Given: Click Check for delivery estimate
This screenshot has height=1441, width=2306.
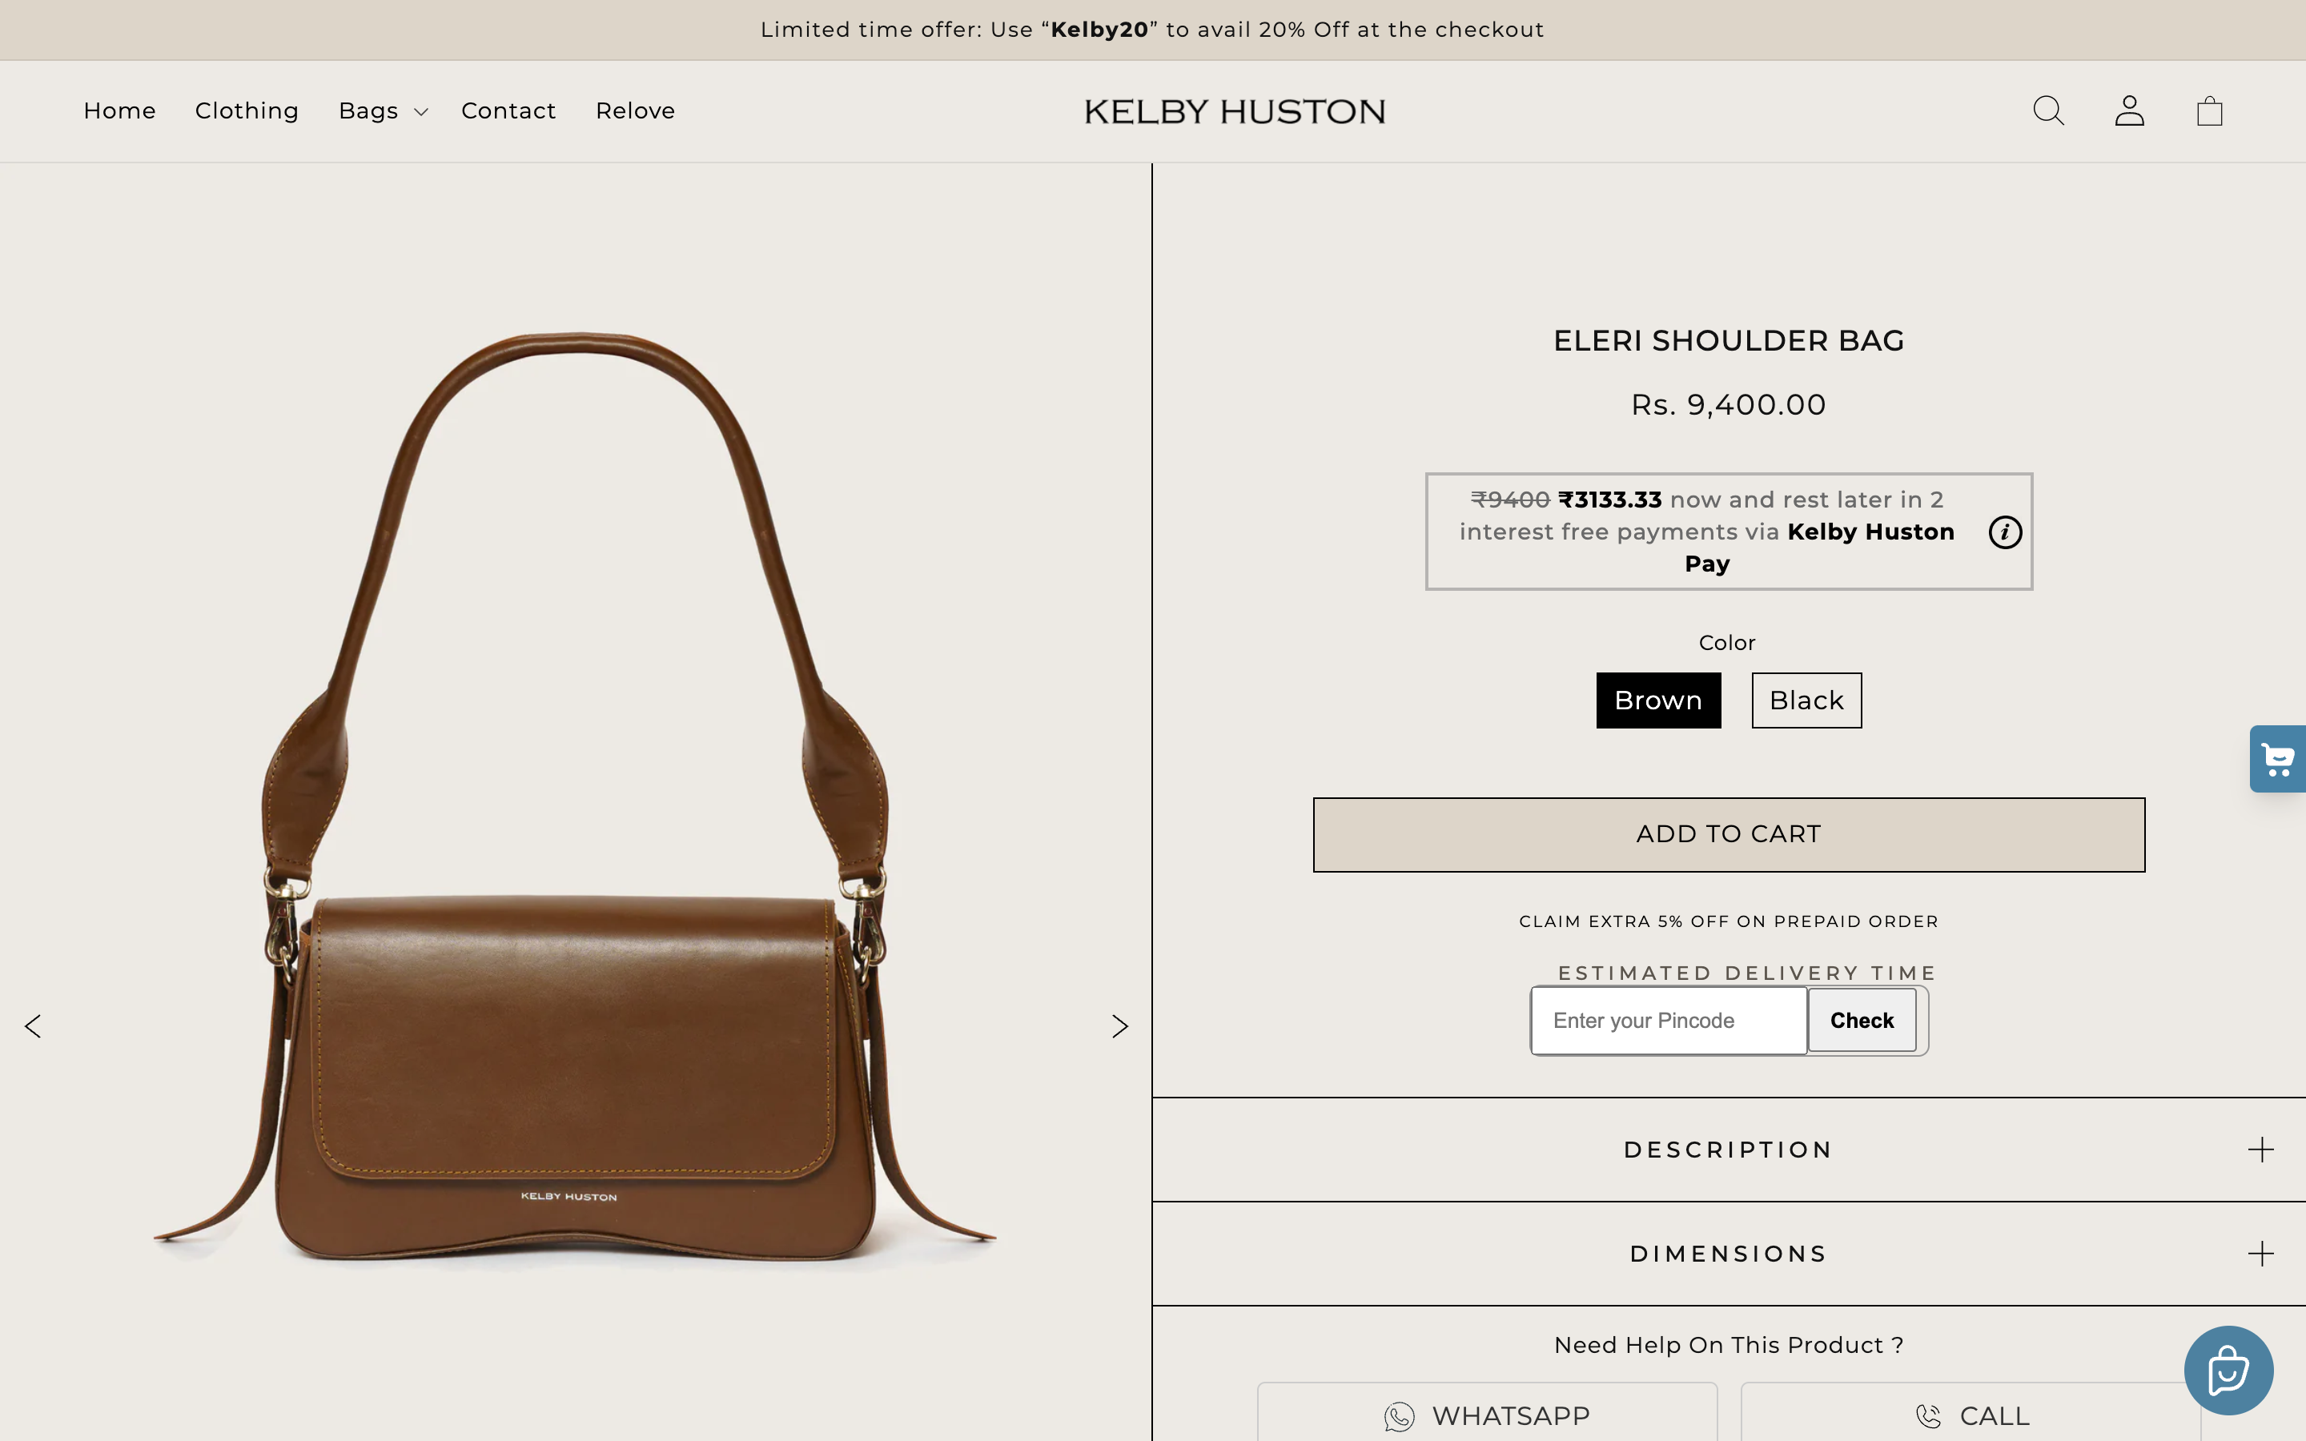Looking at the screenshot, I should [x=1862, y=1021].
